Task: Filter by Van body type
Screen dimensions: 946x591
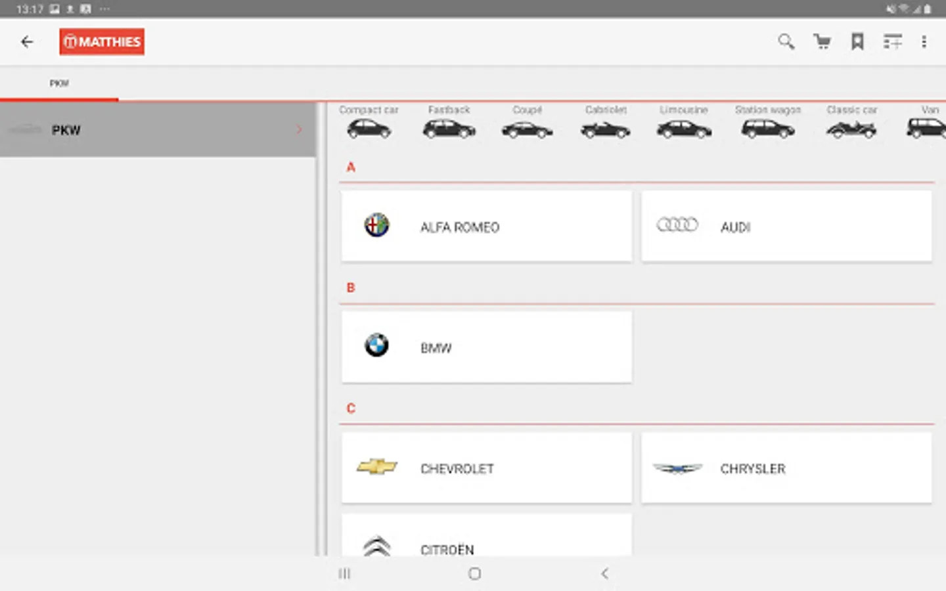Action: pyautogui.click(x=927, y=121)
